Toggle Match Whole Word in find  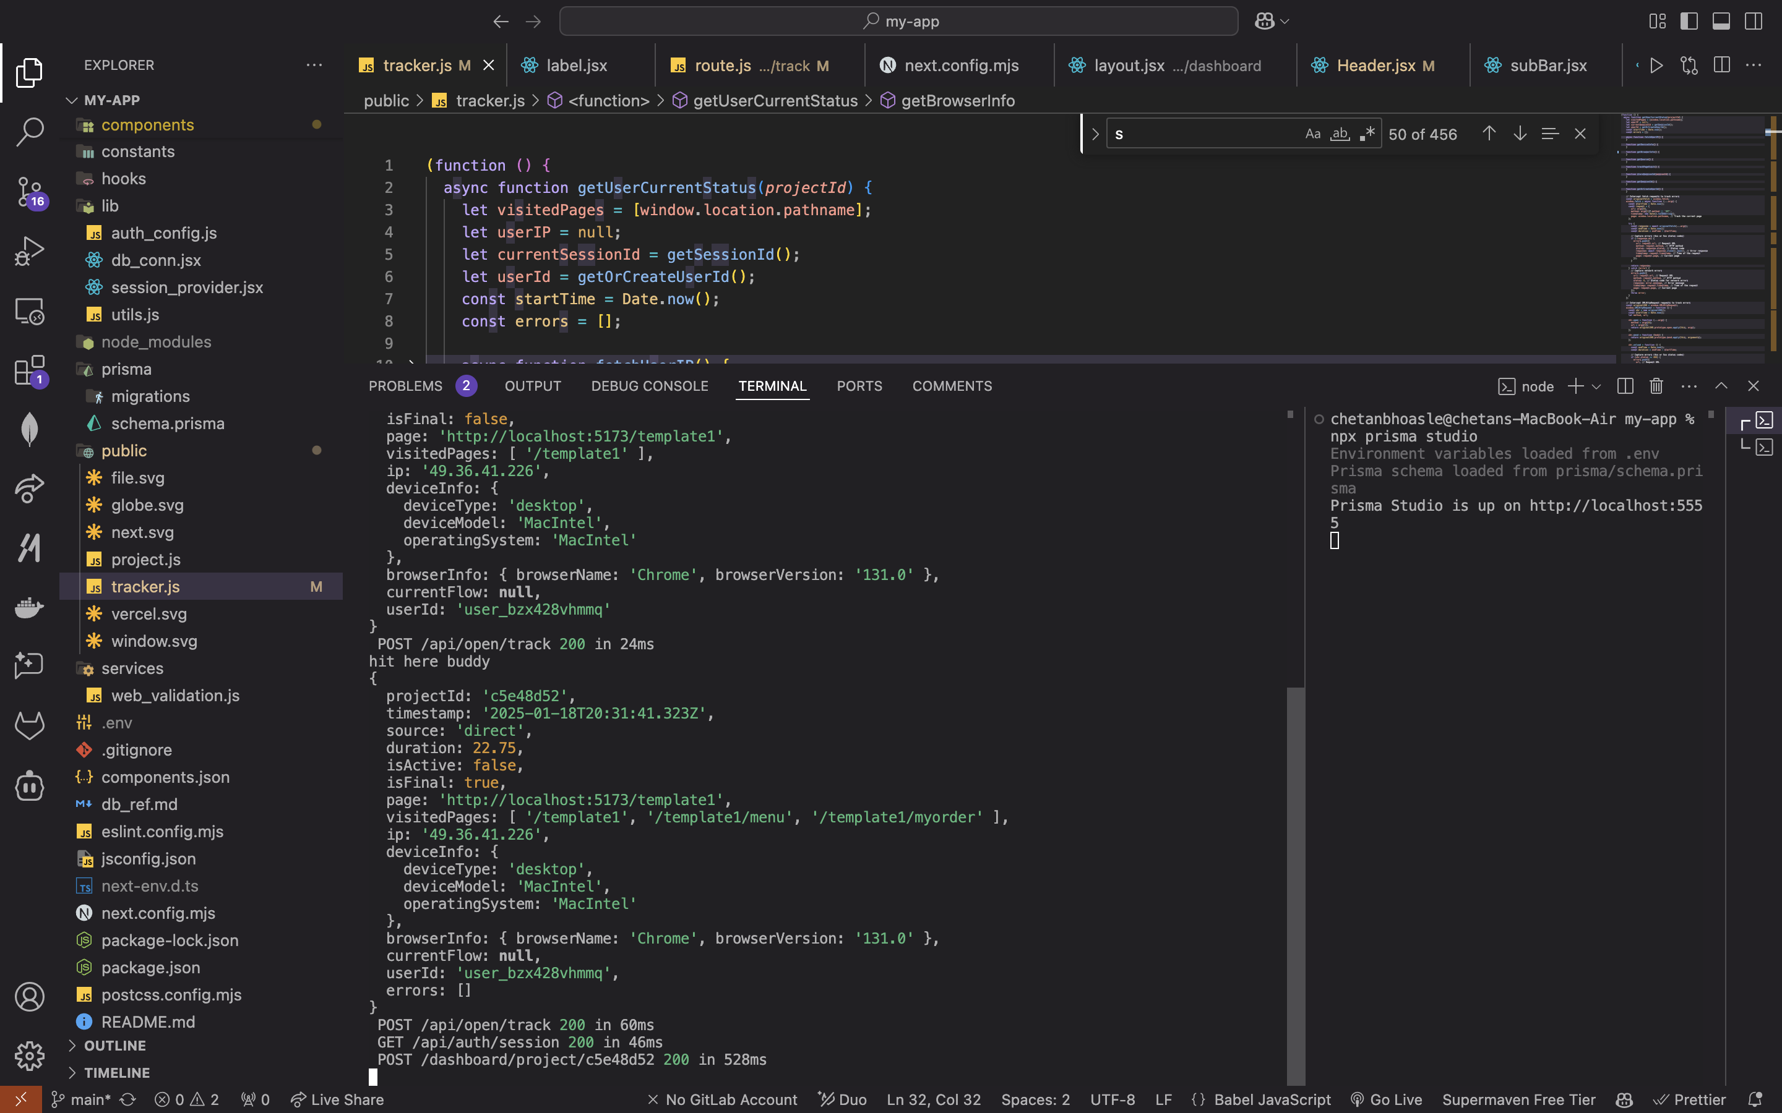click(1340, 134)
